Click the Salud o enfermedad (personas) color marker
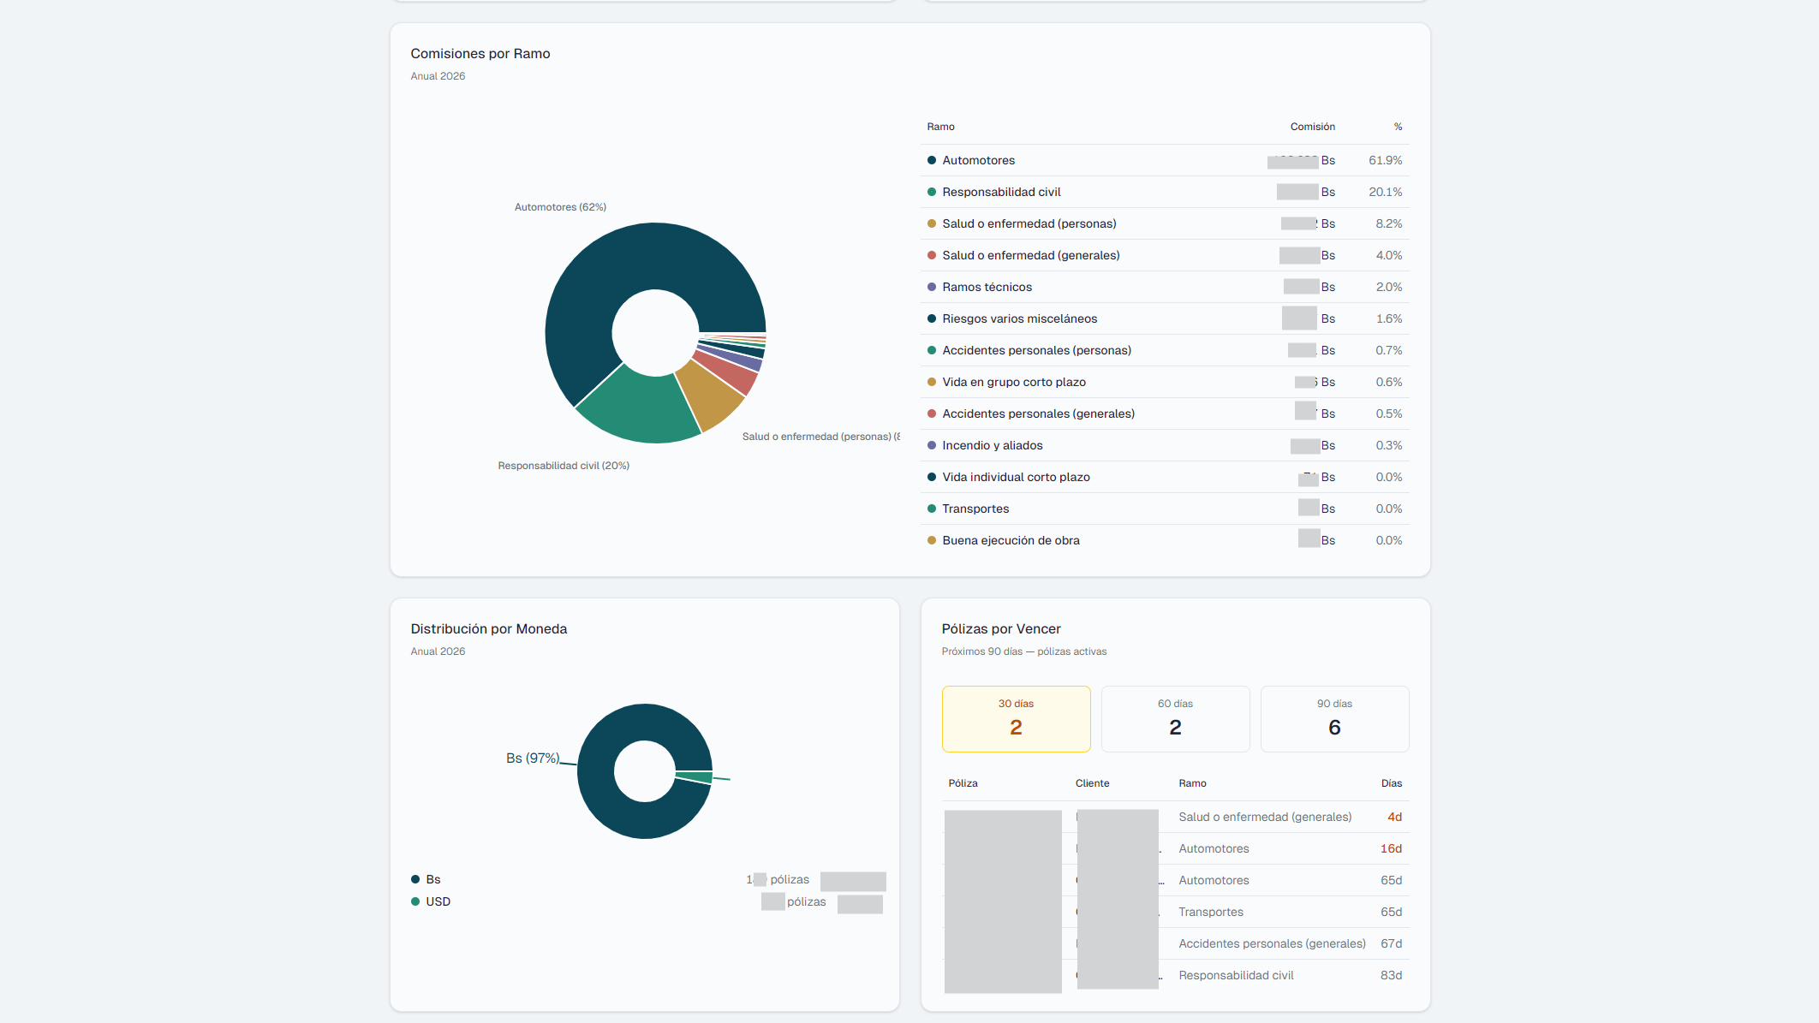The width and height of the screenshot is (1819, 1023). [x=931, y=223]
